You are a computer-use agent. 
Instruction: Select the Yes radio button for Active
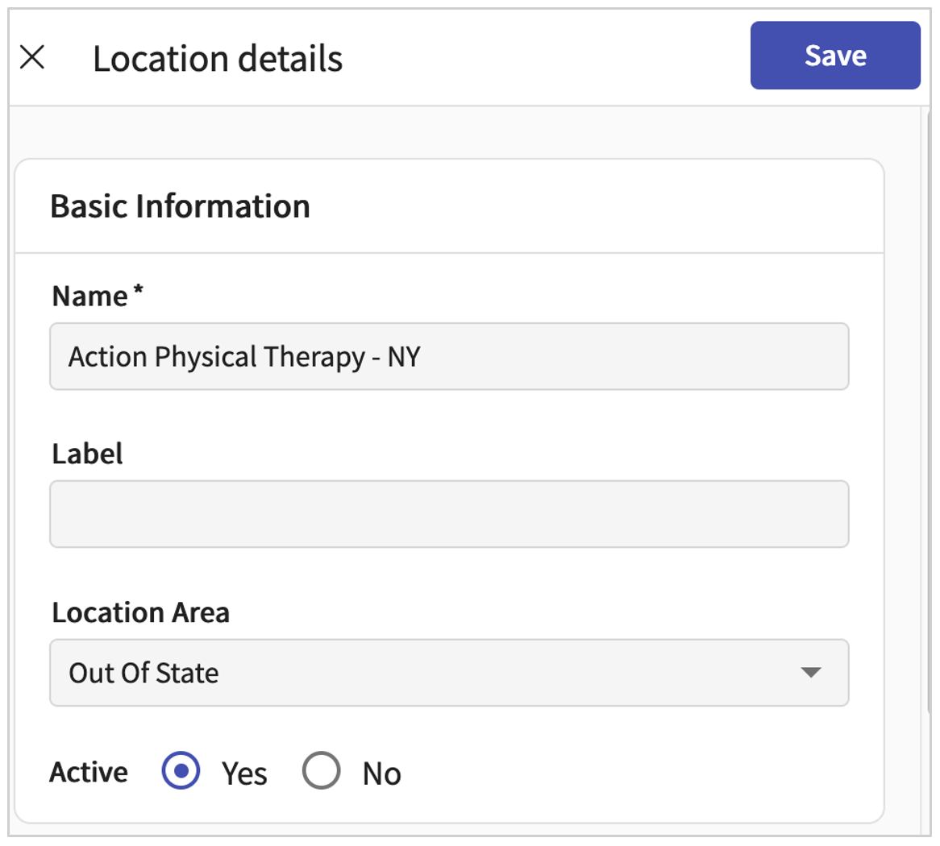coord(181,772)
